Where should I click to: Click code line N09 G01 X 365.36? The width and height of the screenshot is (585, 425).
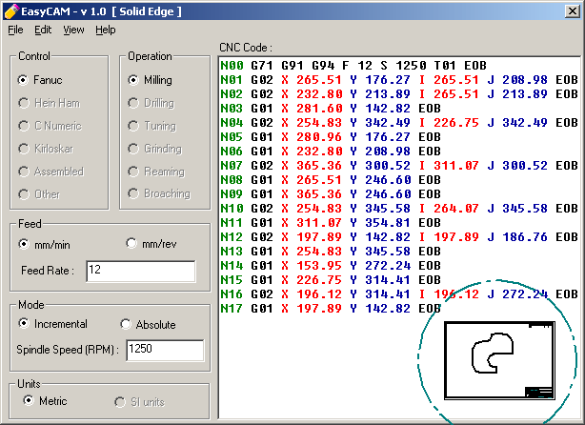[x=331, y=194]
